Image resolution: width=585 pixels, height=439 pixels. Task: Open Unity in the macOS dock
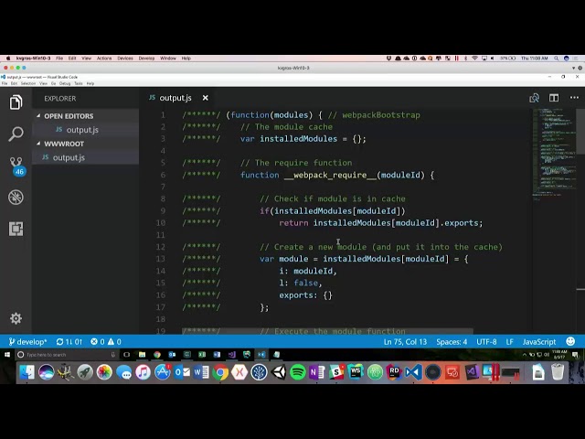278,372
